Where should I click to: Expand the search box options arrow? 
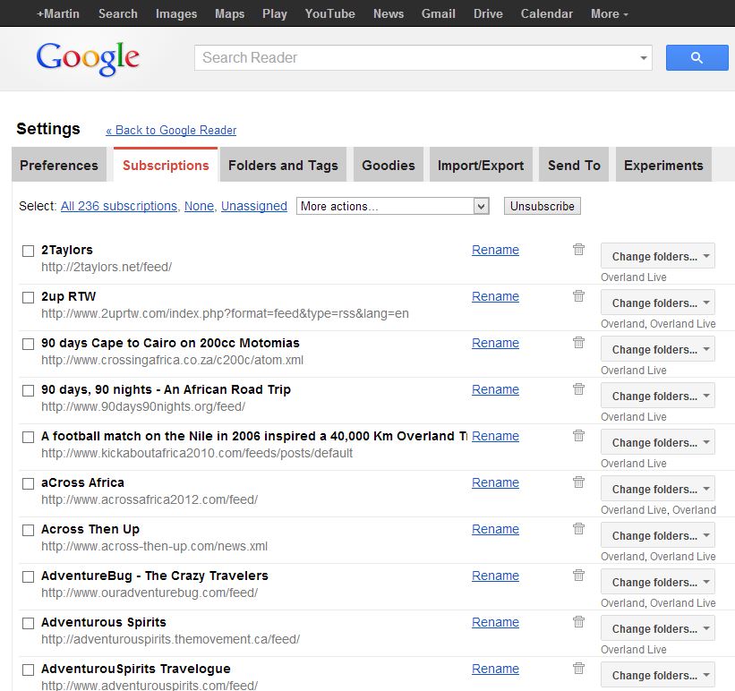[x=644, y=58]
